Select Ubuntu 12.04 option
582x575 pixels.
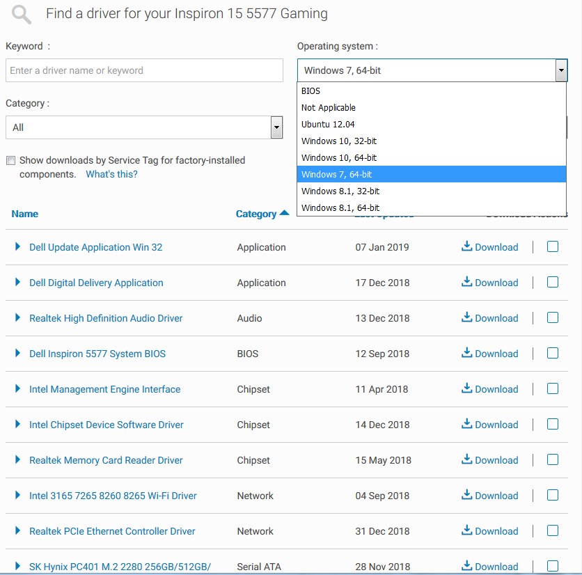tap(432, 125)
